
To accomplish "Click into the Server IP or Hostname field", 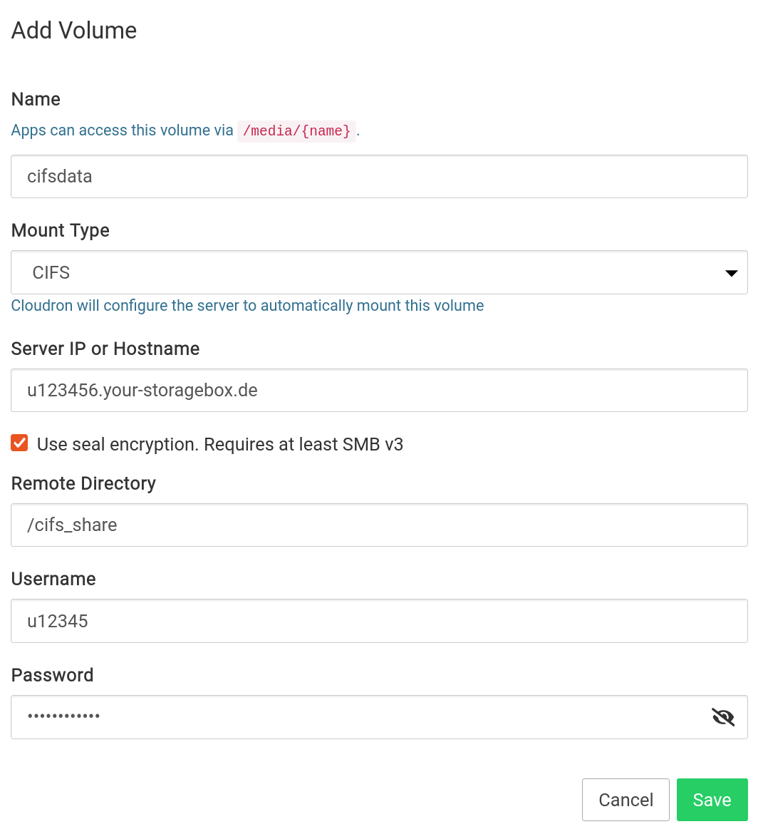I will coord(379,391).
